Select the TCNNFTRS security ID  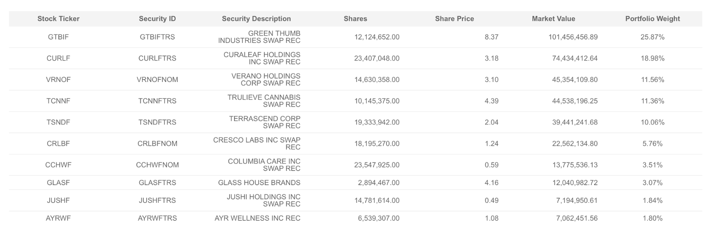[x=157, y=101]
